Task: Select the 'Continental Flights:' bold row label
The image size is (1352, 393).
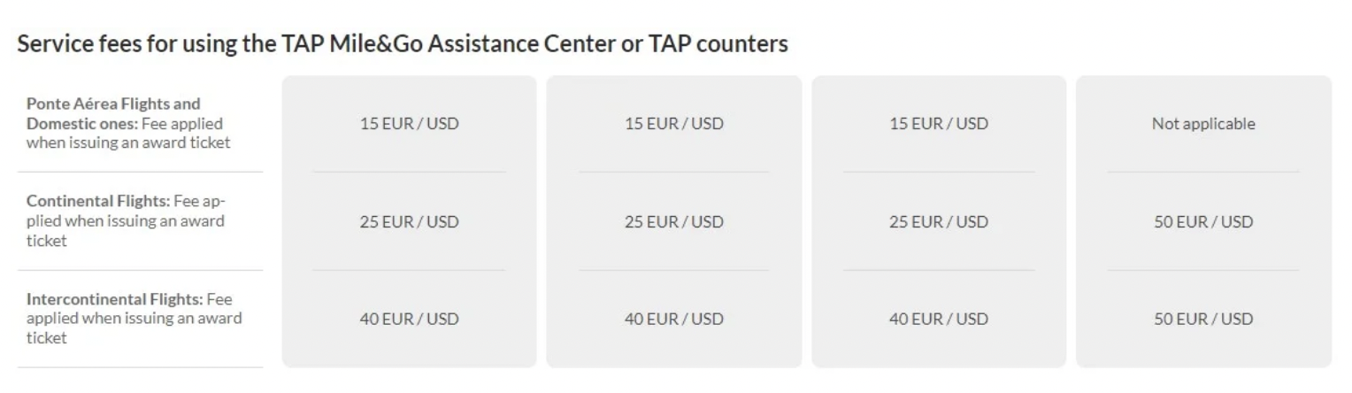Action: coord(98,200)
